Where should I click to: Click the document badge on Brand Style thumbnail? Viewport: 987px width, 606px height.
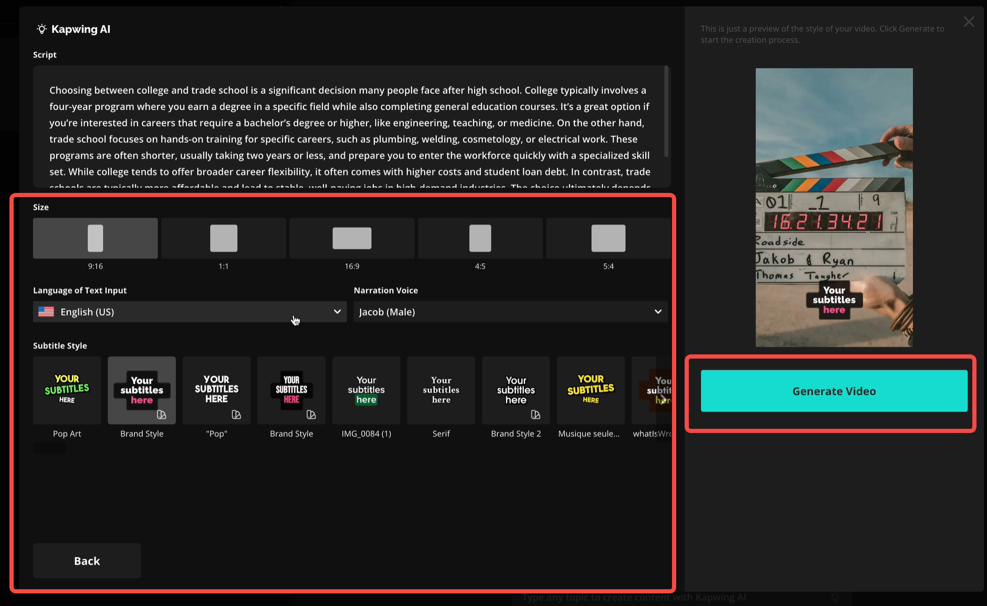click(x=162, y=414)
